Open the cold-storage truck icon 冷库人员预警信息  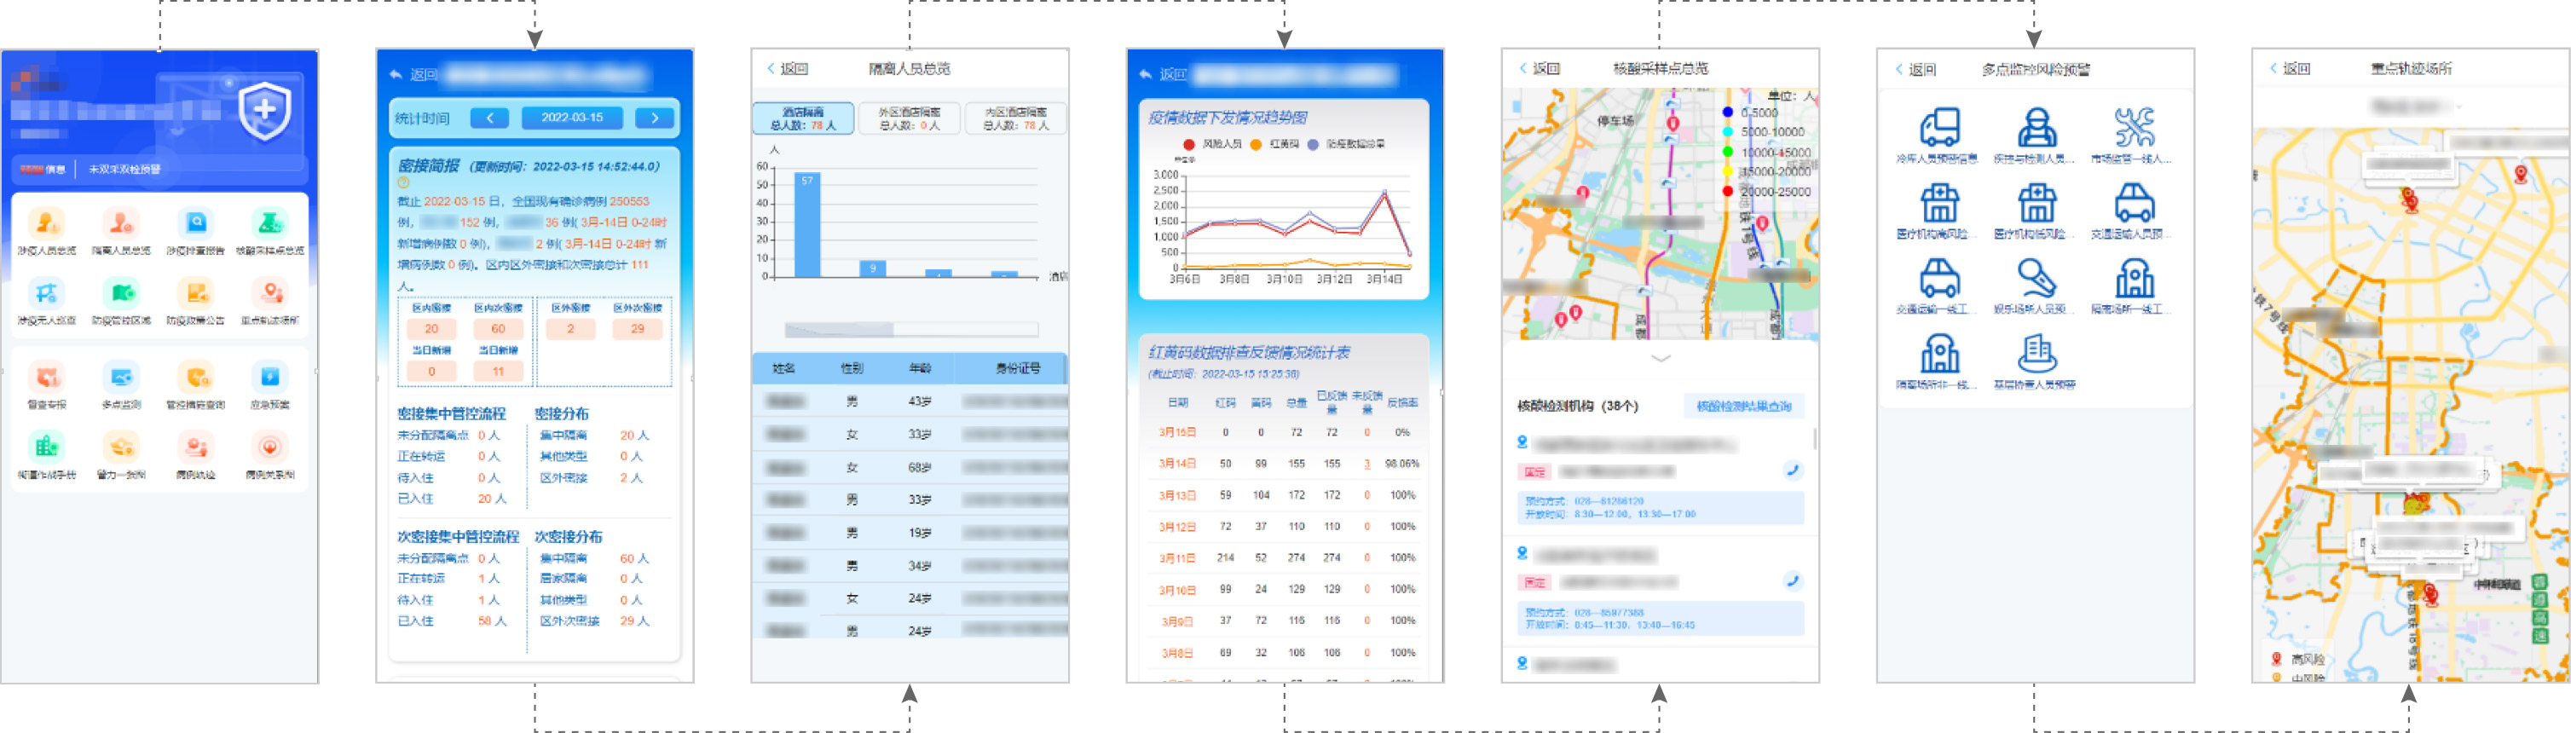(x=1938, y=129)
